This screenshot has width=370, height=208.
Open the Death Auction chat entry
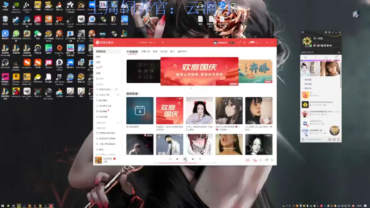click(321, 122)
